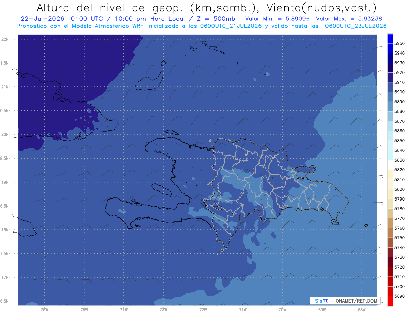Click the '73W' longitude label

(x=163, y=309)
